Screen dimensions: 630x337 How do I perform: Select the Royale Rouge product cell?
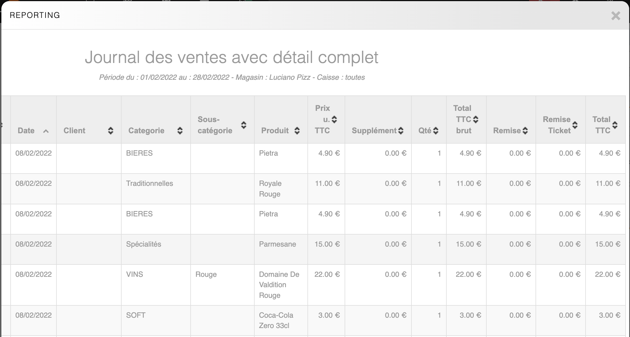pyautogui.click(x=270, y=189)
